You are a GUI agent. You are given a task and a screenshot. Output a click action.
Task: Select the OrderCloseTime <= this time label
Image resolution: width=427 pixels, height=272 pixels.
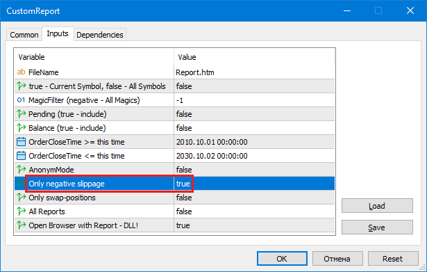tap(76, 156)
